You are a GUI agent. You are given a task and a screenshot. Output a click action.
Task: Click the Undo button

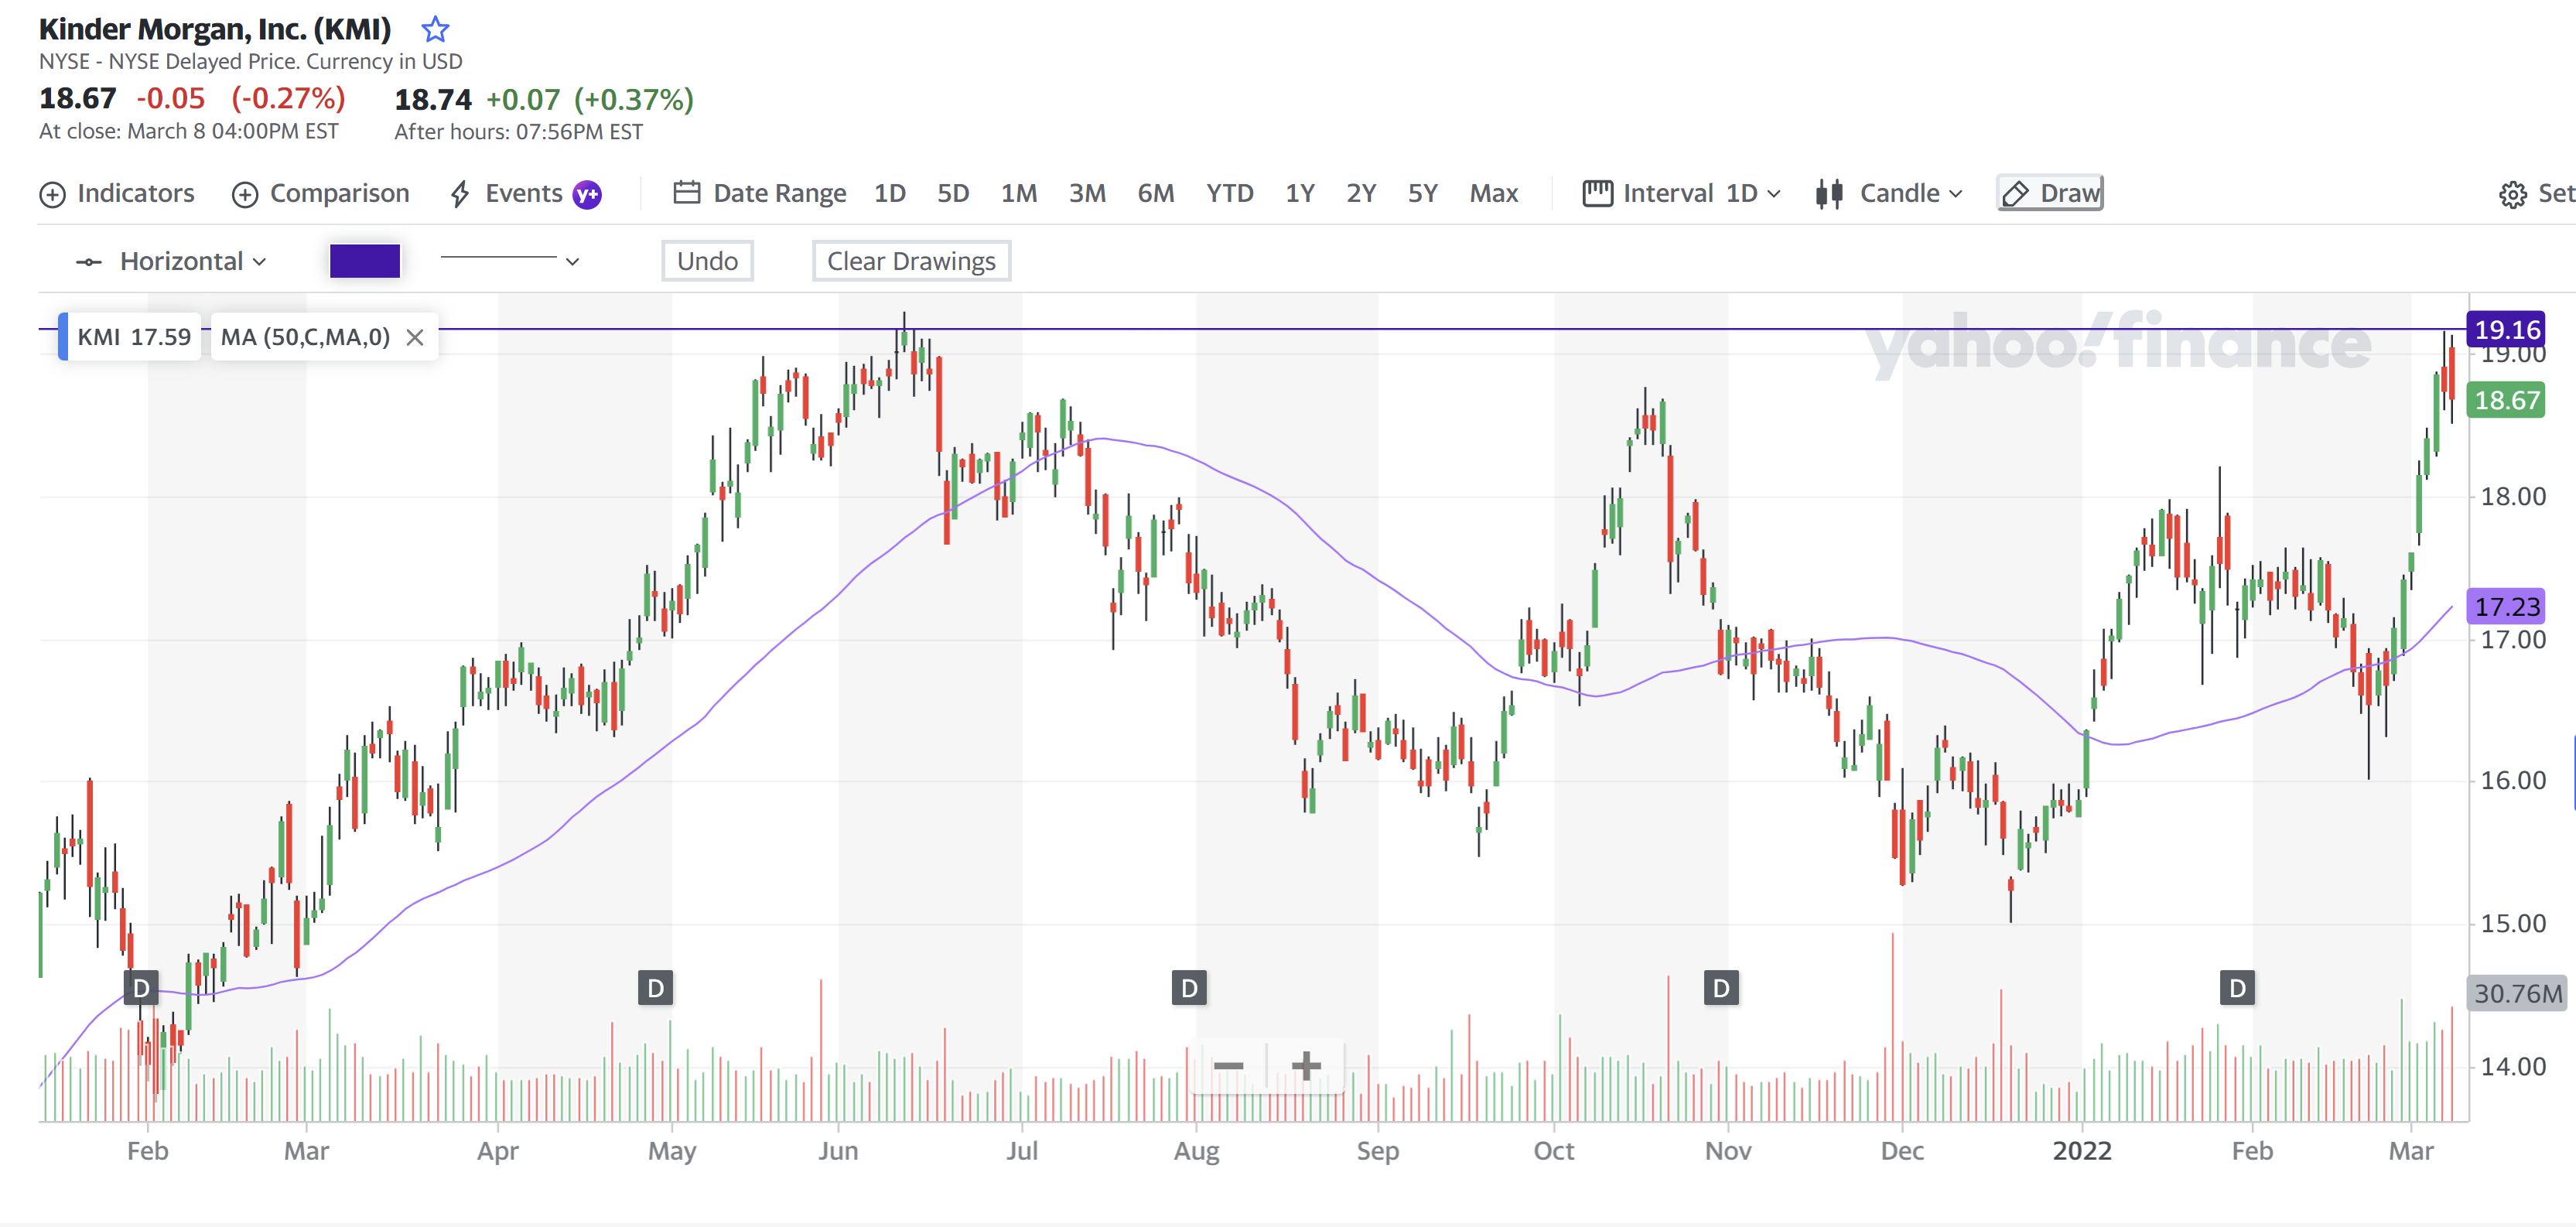[707, 261]
